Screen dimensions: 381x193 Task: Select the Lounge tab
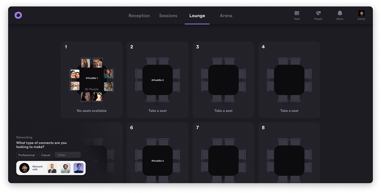point(197,16)
